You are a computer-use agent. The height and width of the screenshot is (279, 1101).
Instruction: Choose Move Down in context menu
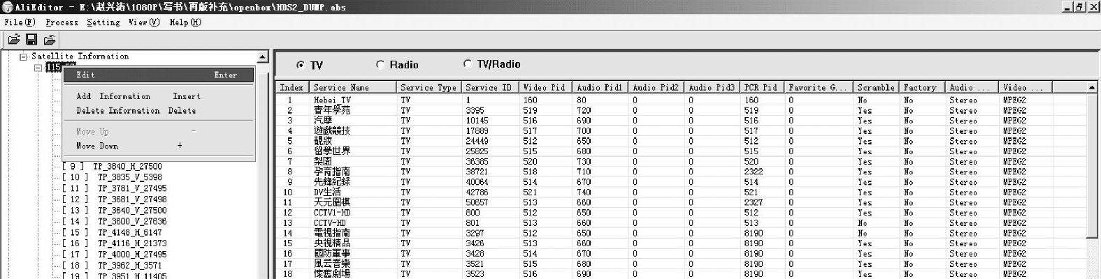[x=97, y=146]
